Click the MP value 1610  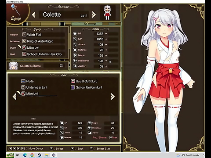[100, 39]
